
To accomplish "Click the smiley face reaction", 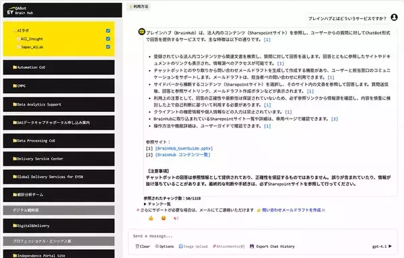I will (x=164, y=218).
